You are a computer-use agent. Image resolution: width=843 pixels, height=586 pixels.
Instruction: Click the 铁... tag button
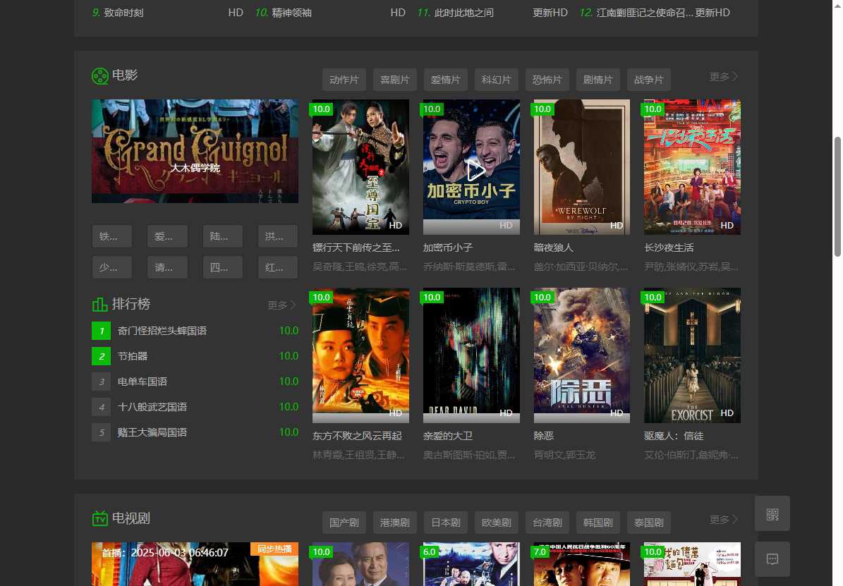(112, 236)
